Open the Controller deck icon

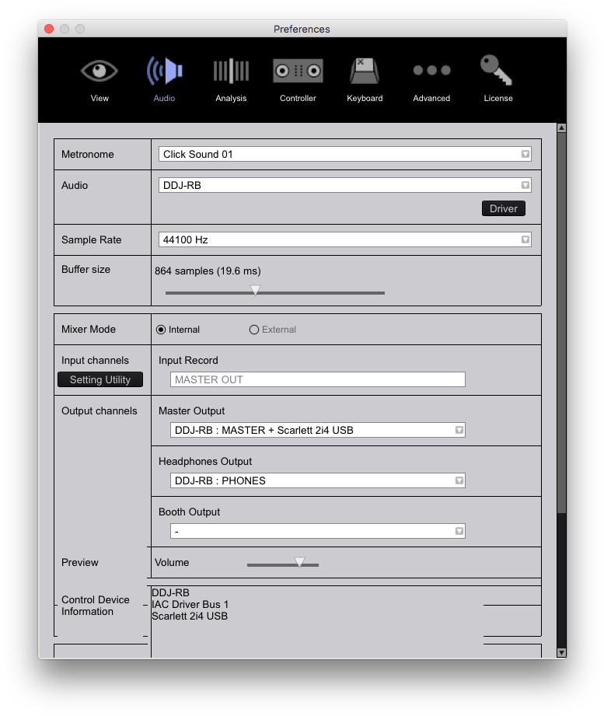298,71
